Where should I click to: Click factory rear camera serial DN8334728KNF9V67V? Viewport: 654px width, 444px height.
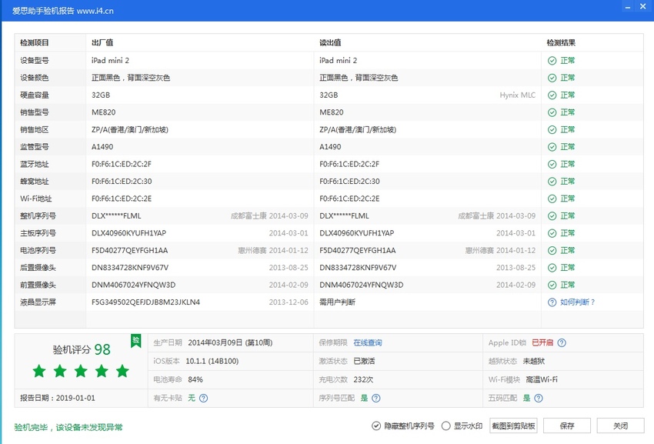pyautogui.click(x=130, y=268)
